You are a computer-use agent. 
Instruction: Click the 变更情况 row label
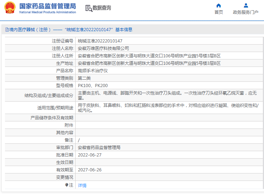point(65,177)
